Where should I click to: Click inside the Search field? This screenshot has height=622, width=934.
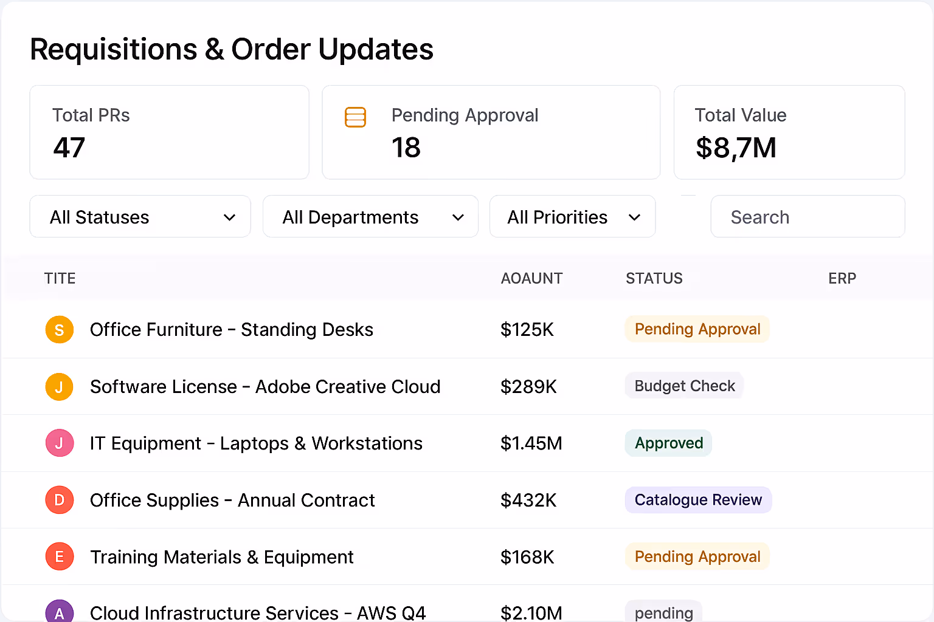(808, 216)
